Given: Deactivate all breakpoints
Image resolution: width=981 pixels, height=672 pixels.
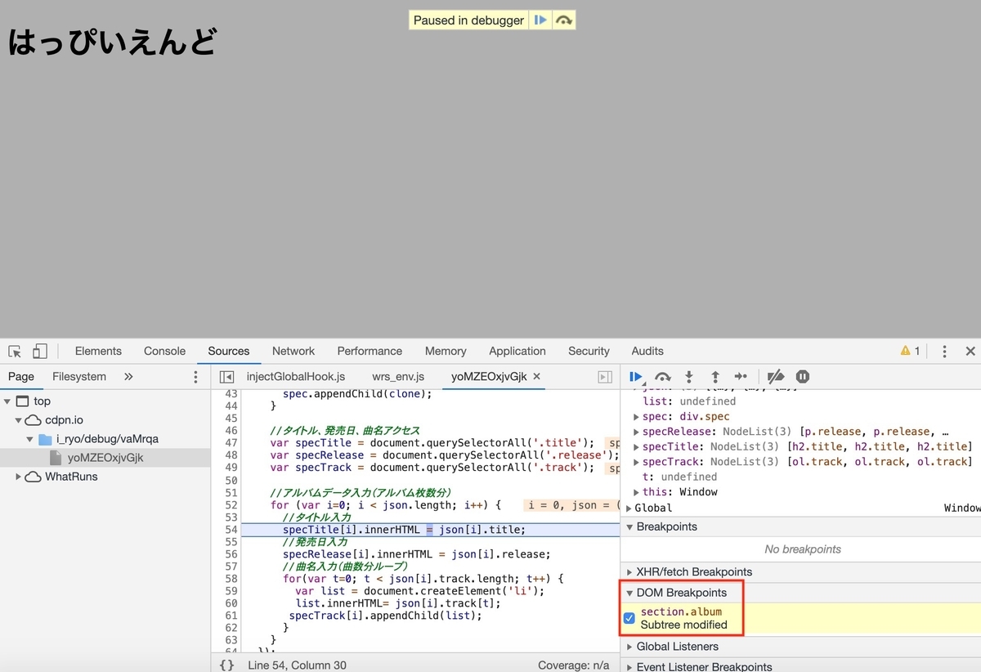Looking at the screenshot, I should (776, 377).
